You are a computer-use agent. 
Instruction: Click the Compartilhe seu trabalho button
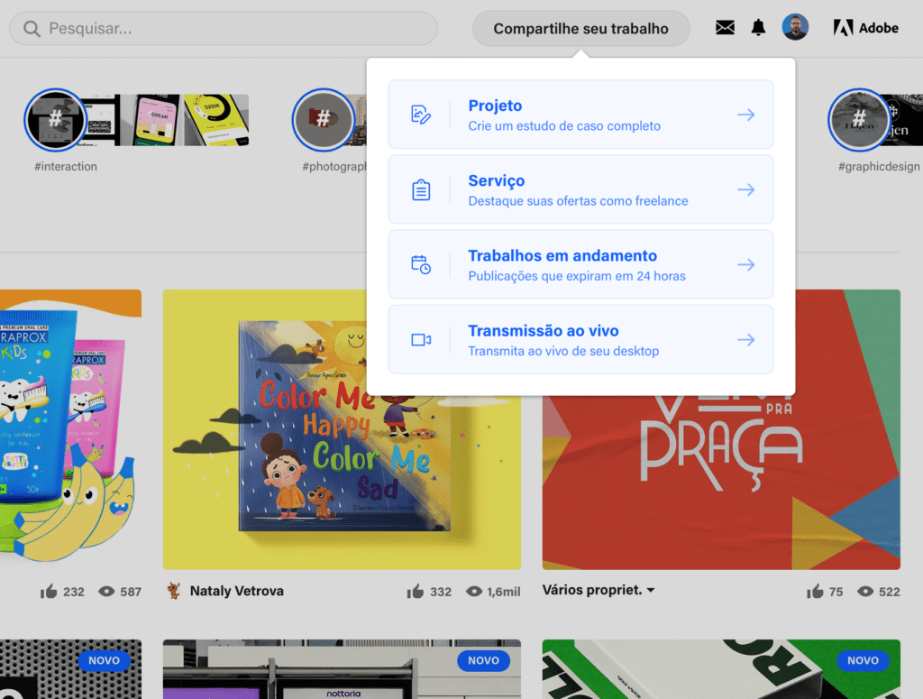click(x=580, y=28)
